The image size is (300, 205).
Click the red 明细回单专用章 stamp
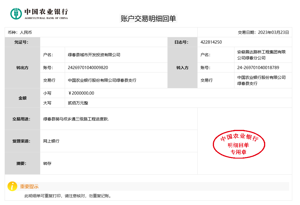click(x=239, y=145)
